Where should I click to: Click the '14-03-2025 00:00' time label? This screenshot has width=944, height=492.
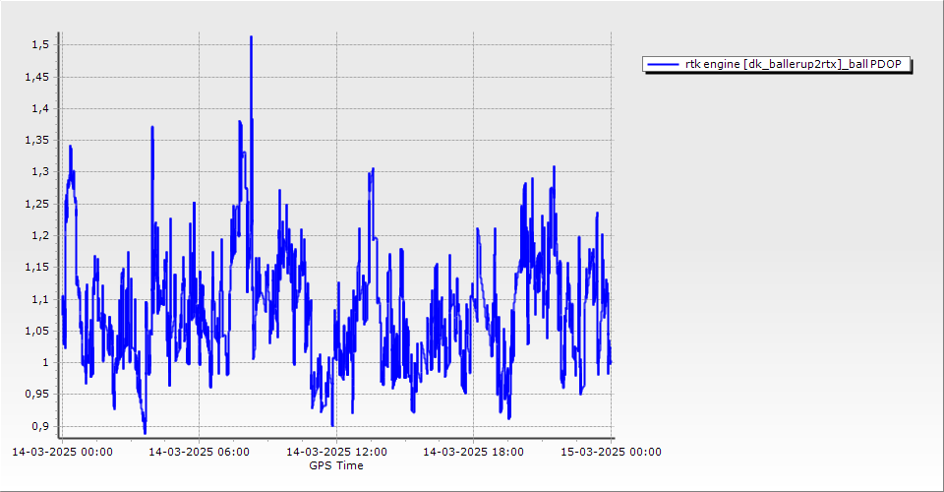62,452
